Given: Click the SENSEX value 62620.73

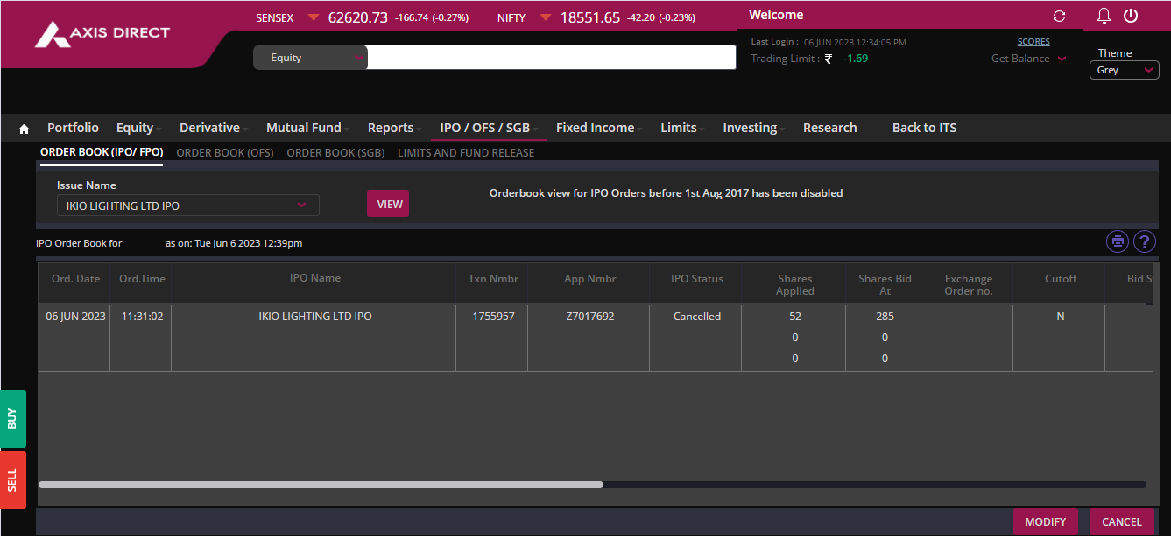Looking at the screenshot, I should (x=358, y=17).
